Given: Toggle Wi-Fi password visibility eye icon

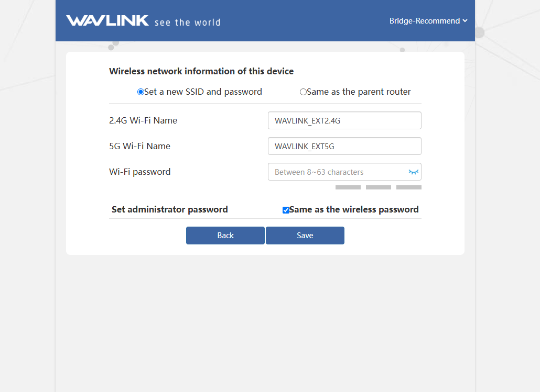Looking at the screenshot, I should [x=414, y=172].
